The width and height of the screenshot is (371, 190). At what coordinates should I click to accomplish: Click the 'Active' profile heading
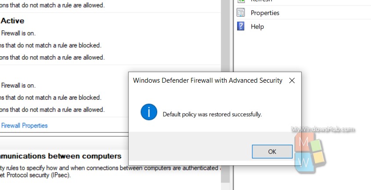[x=12, y=21]
